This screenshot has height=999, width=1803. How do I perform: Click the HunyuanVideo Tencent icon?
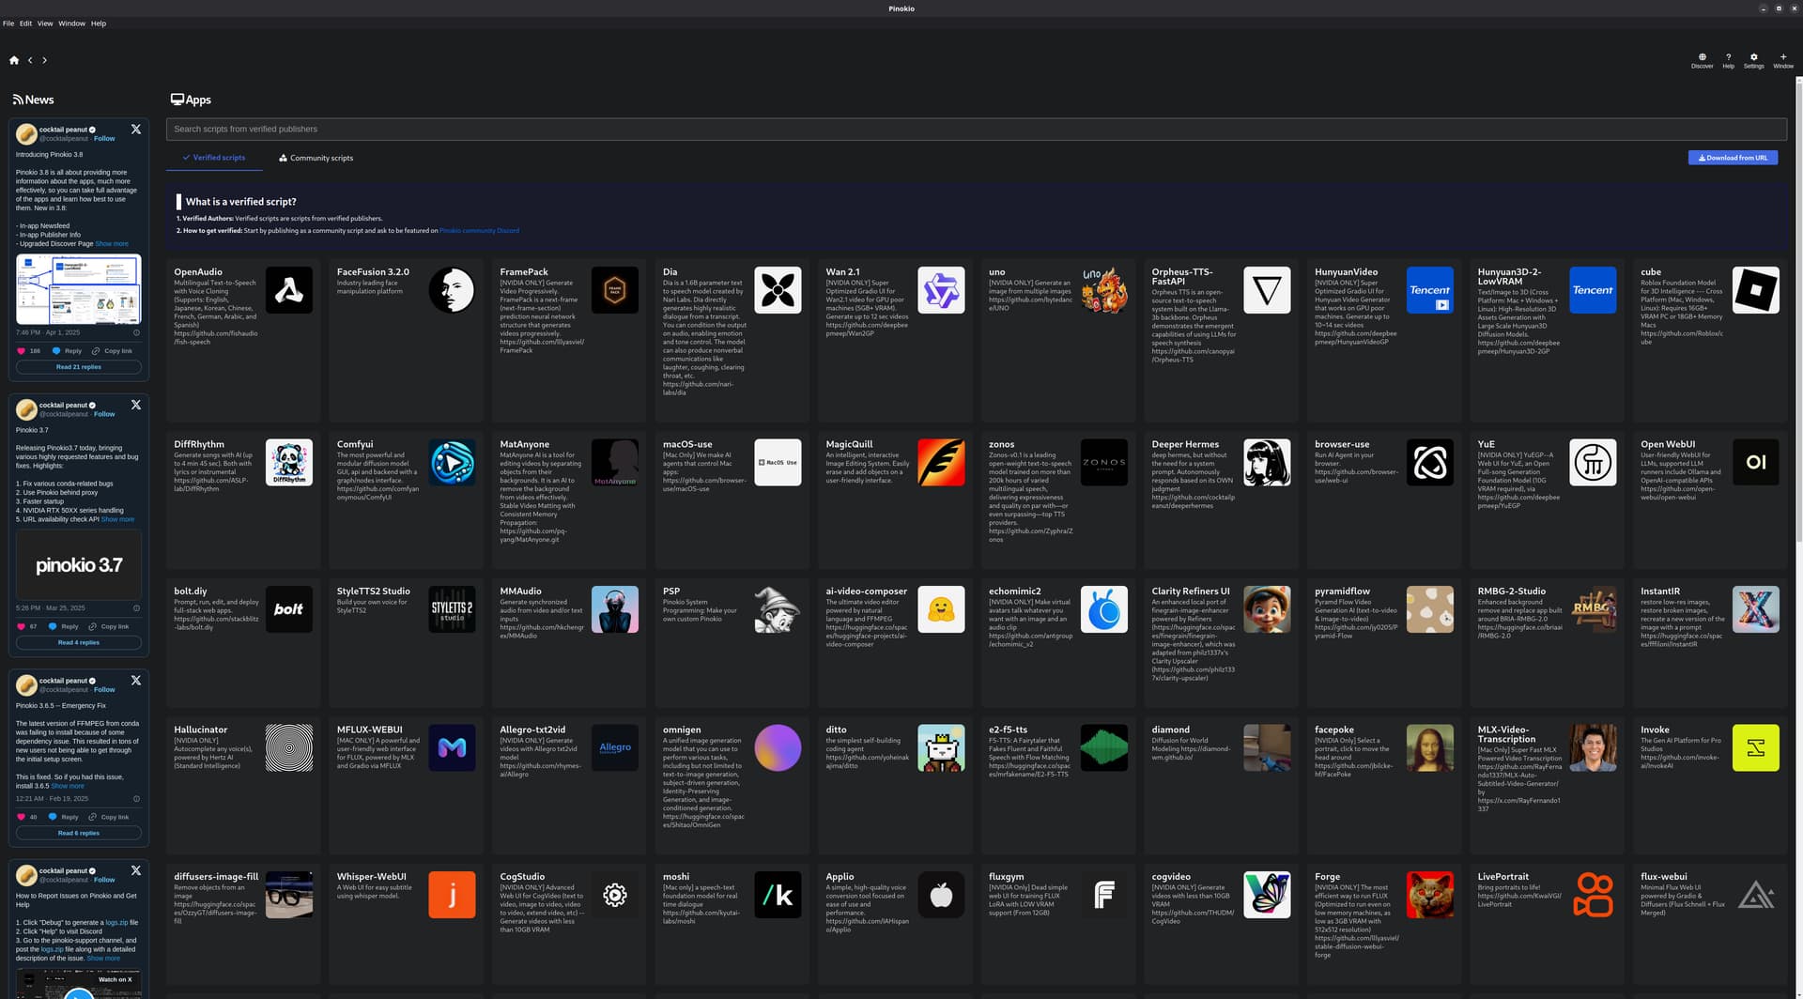point(1430,290)
